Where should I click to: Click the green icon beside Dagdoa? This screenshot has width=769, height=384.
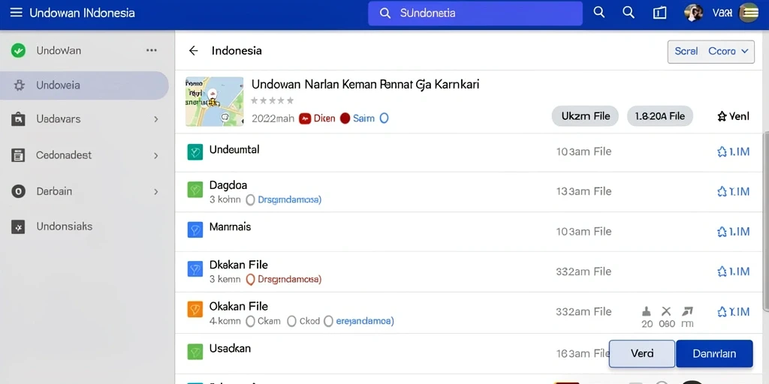[x=195, y=190]
